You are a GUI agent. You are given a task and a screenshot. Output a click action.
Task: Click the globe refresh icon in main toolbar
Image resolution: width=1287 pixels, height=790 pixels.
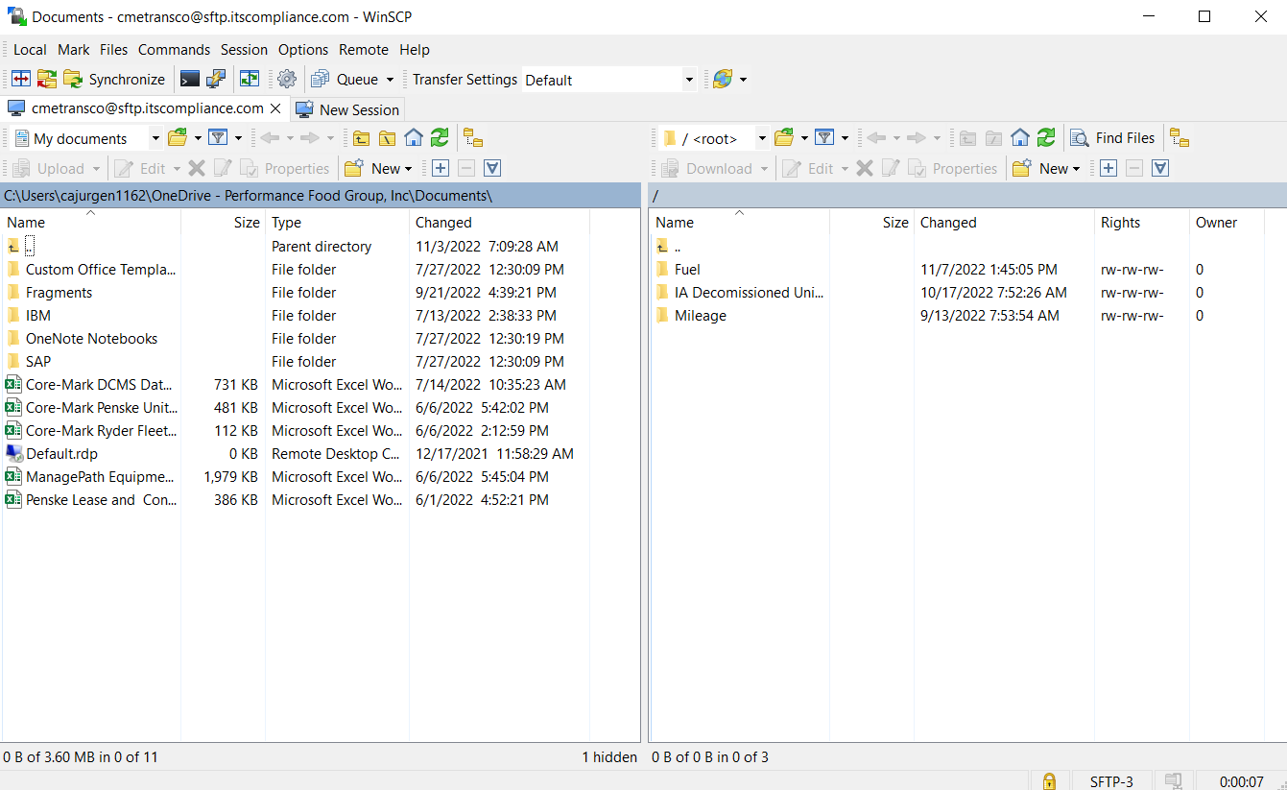click(x=723, y=80)
